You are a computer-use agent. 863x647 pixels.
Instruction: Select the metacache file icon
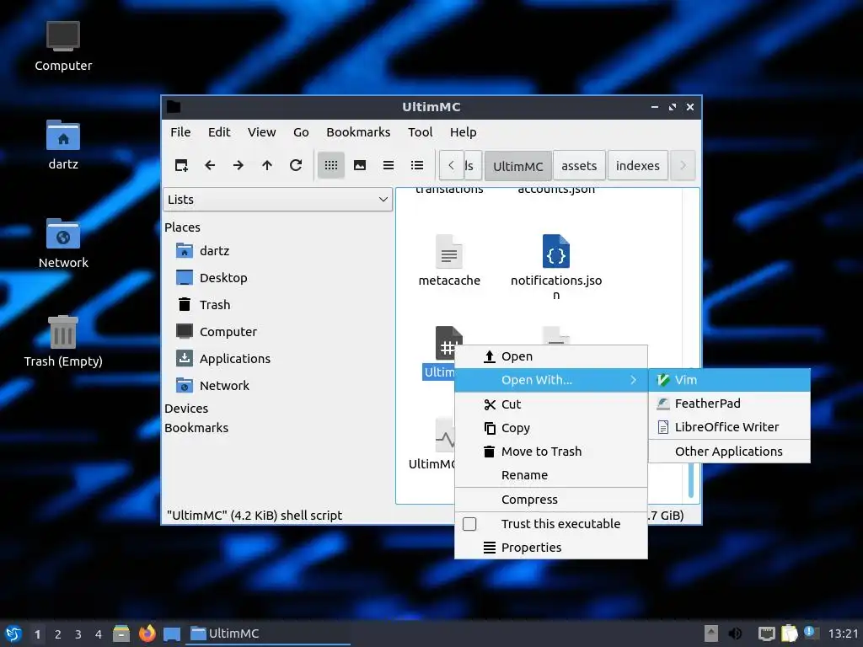449,251
